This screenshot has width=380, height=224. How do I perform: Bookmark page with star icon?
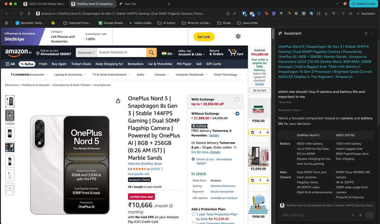click(x=228, y=14)
